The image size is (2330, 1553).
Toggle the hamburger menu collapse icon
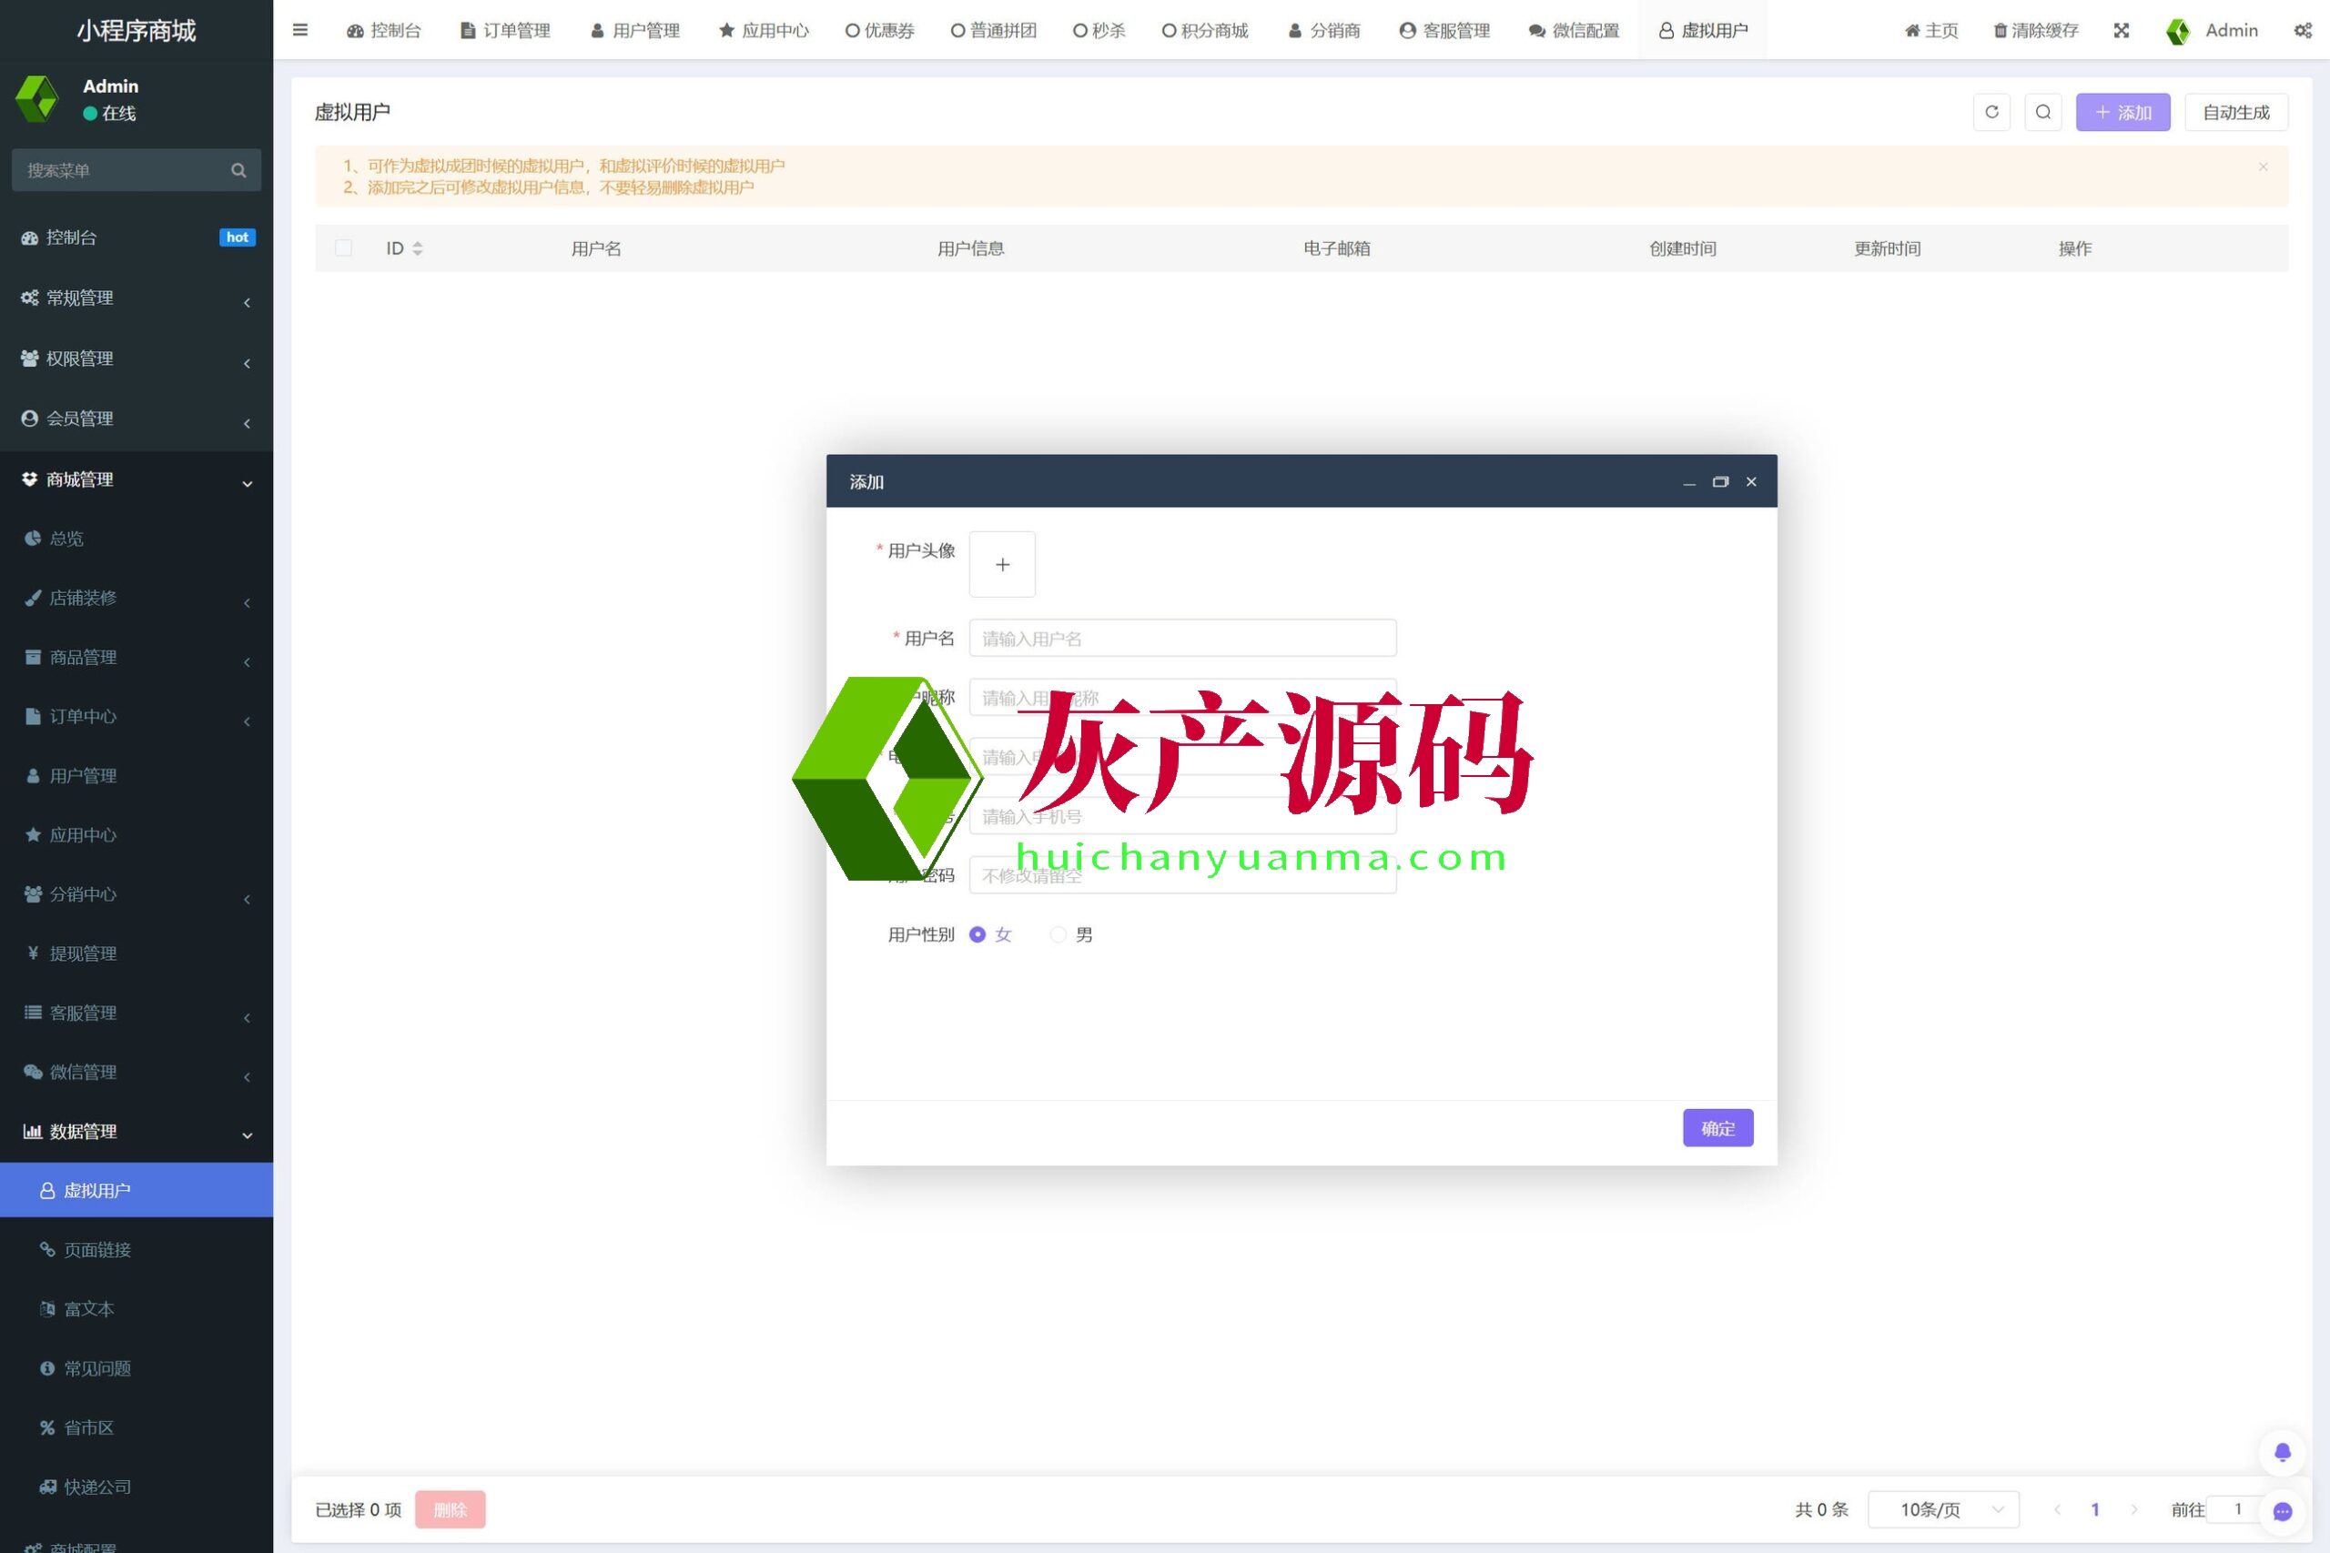[300, 30]
